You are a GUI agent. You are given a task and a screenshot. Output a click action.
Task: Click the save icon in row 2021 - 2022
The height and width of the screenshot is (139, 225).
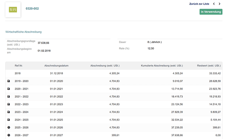pos(8,97)
